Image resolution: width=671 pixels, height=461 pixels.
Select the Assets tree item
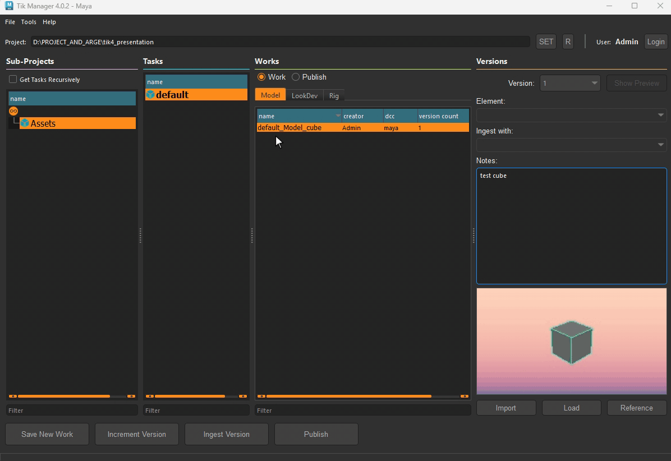tap(78, 123)
